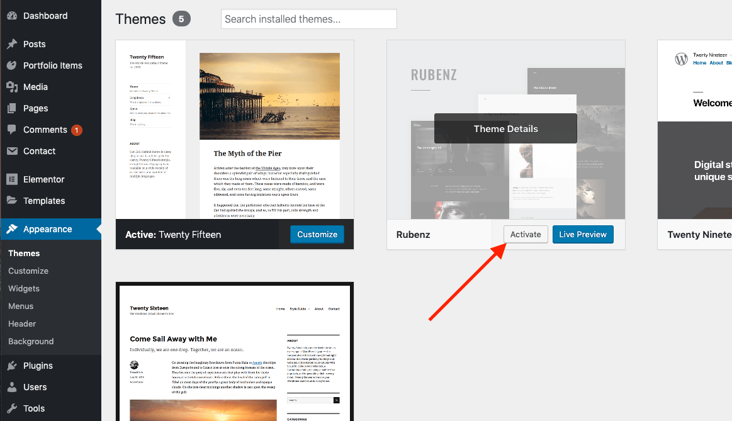732x421 pixels.
Task: Click the Plugins plug icon
Action: click(12, 366)
